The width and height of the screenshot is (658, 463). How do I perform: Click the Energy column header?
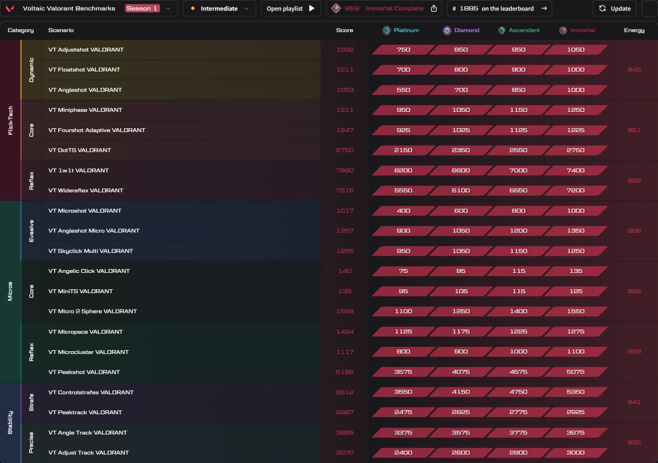pyautogui.click(x=634, y=30)
